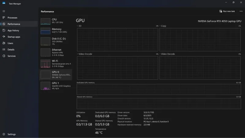This screenshot has width=245, height=138.
Task: Click the DirectX version 12 (FL 12.2)
Action: click(148, 118)
